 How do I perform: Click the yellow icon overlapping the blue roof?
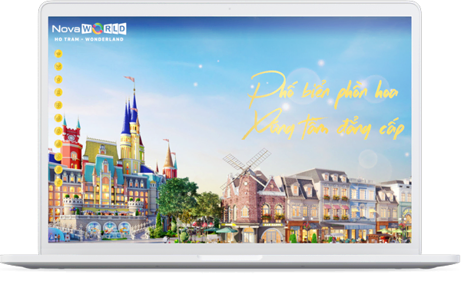click(58, 157)
